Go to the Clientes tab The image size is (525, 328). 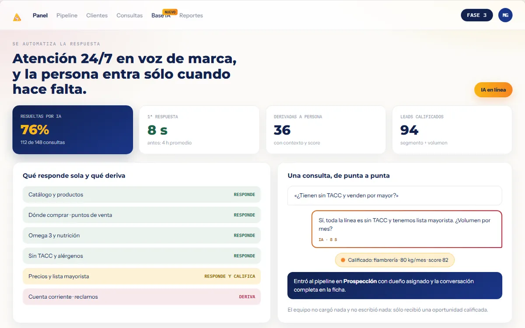pos(97,15)
